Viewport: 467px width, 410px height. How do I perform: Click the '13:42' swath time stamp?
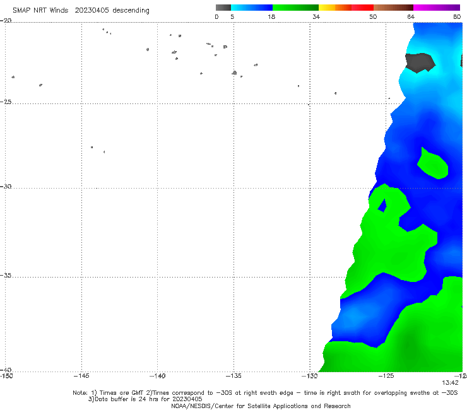(x=450, y=383)
